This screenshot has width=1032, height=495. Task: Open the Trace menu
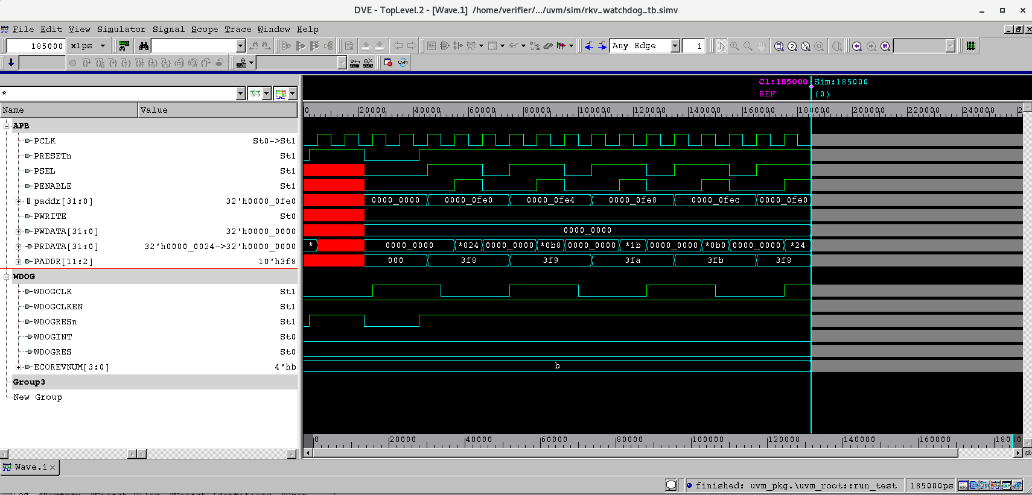pyautogui.click(x=238, y=29)
